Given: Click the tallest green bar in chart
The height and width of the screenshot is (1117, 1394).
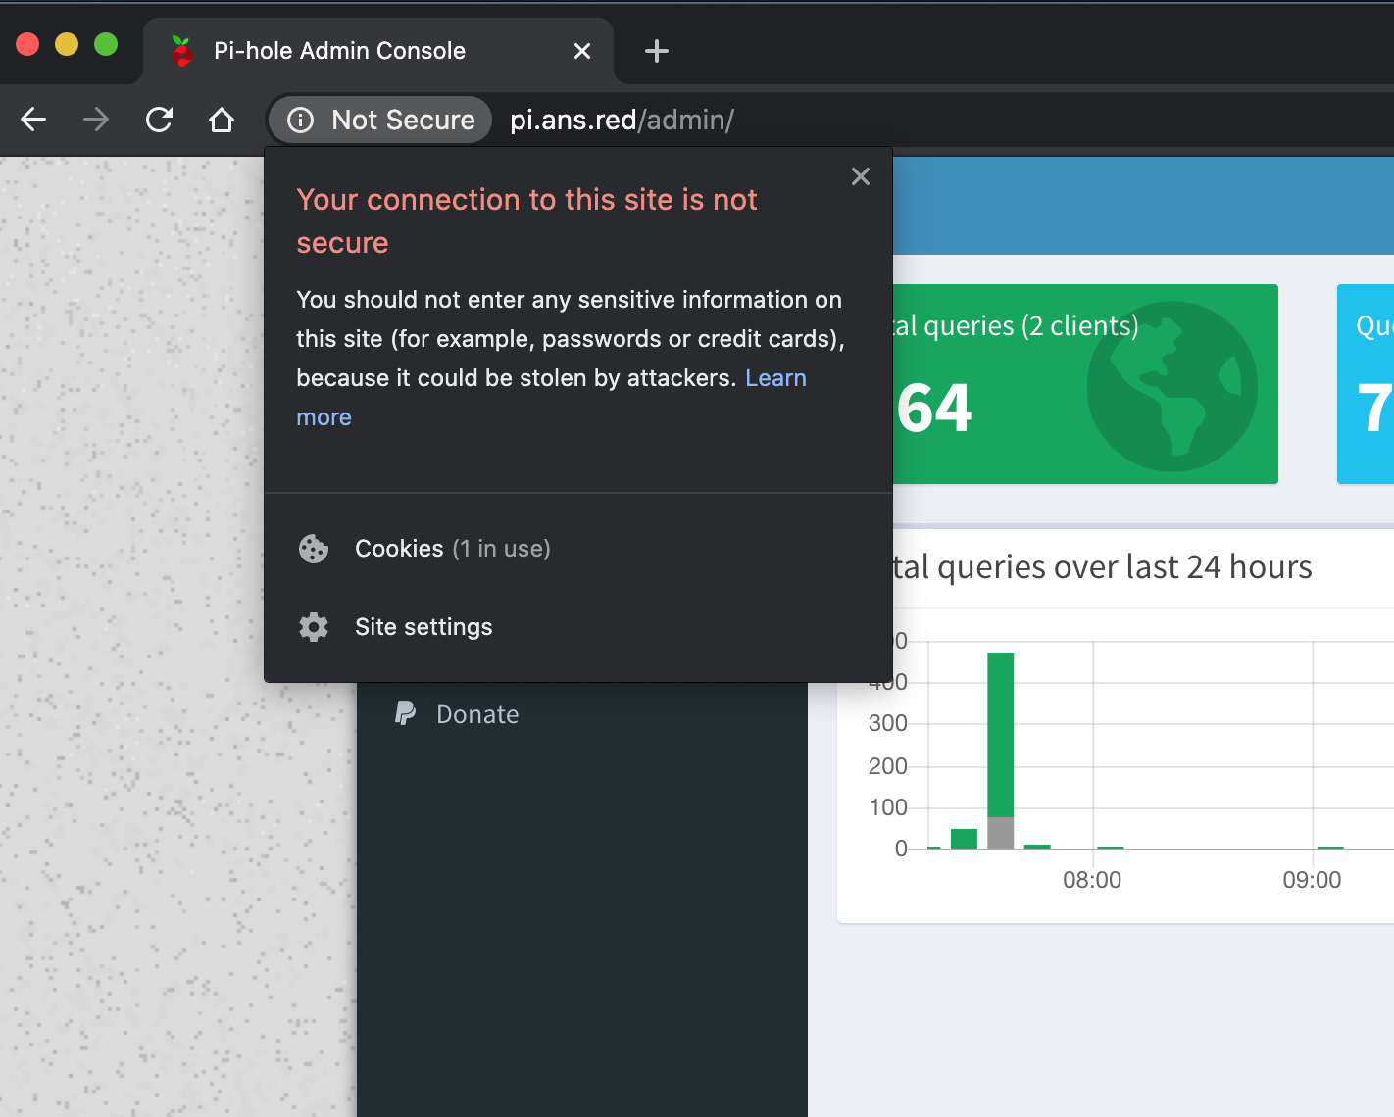Looking at the screenshot, I should tap(1000, 735).
